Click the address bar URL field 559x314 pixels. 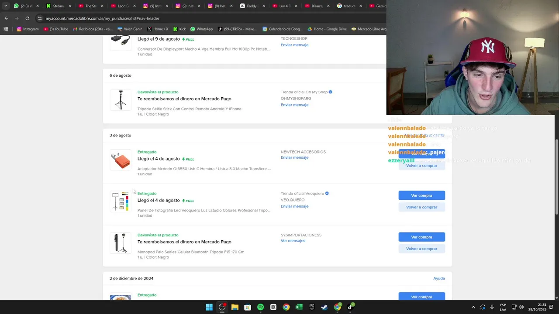coord(210,18)
